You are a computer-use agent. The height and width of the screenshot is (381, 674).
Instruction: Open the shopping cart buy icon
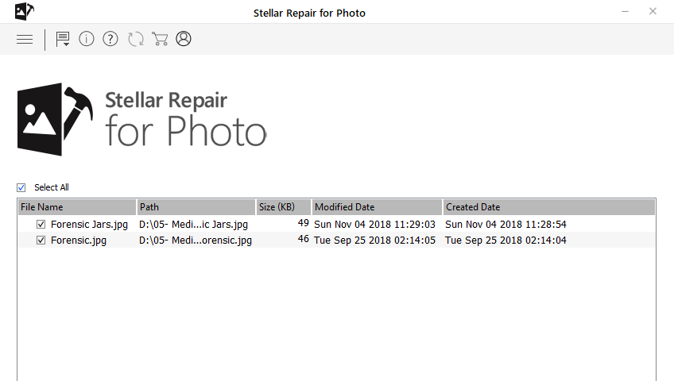(160, 39)
